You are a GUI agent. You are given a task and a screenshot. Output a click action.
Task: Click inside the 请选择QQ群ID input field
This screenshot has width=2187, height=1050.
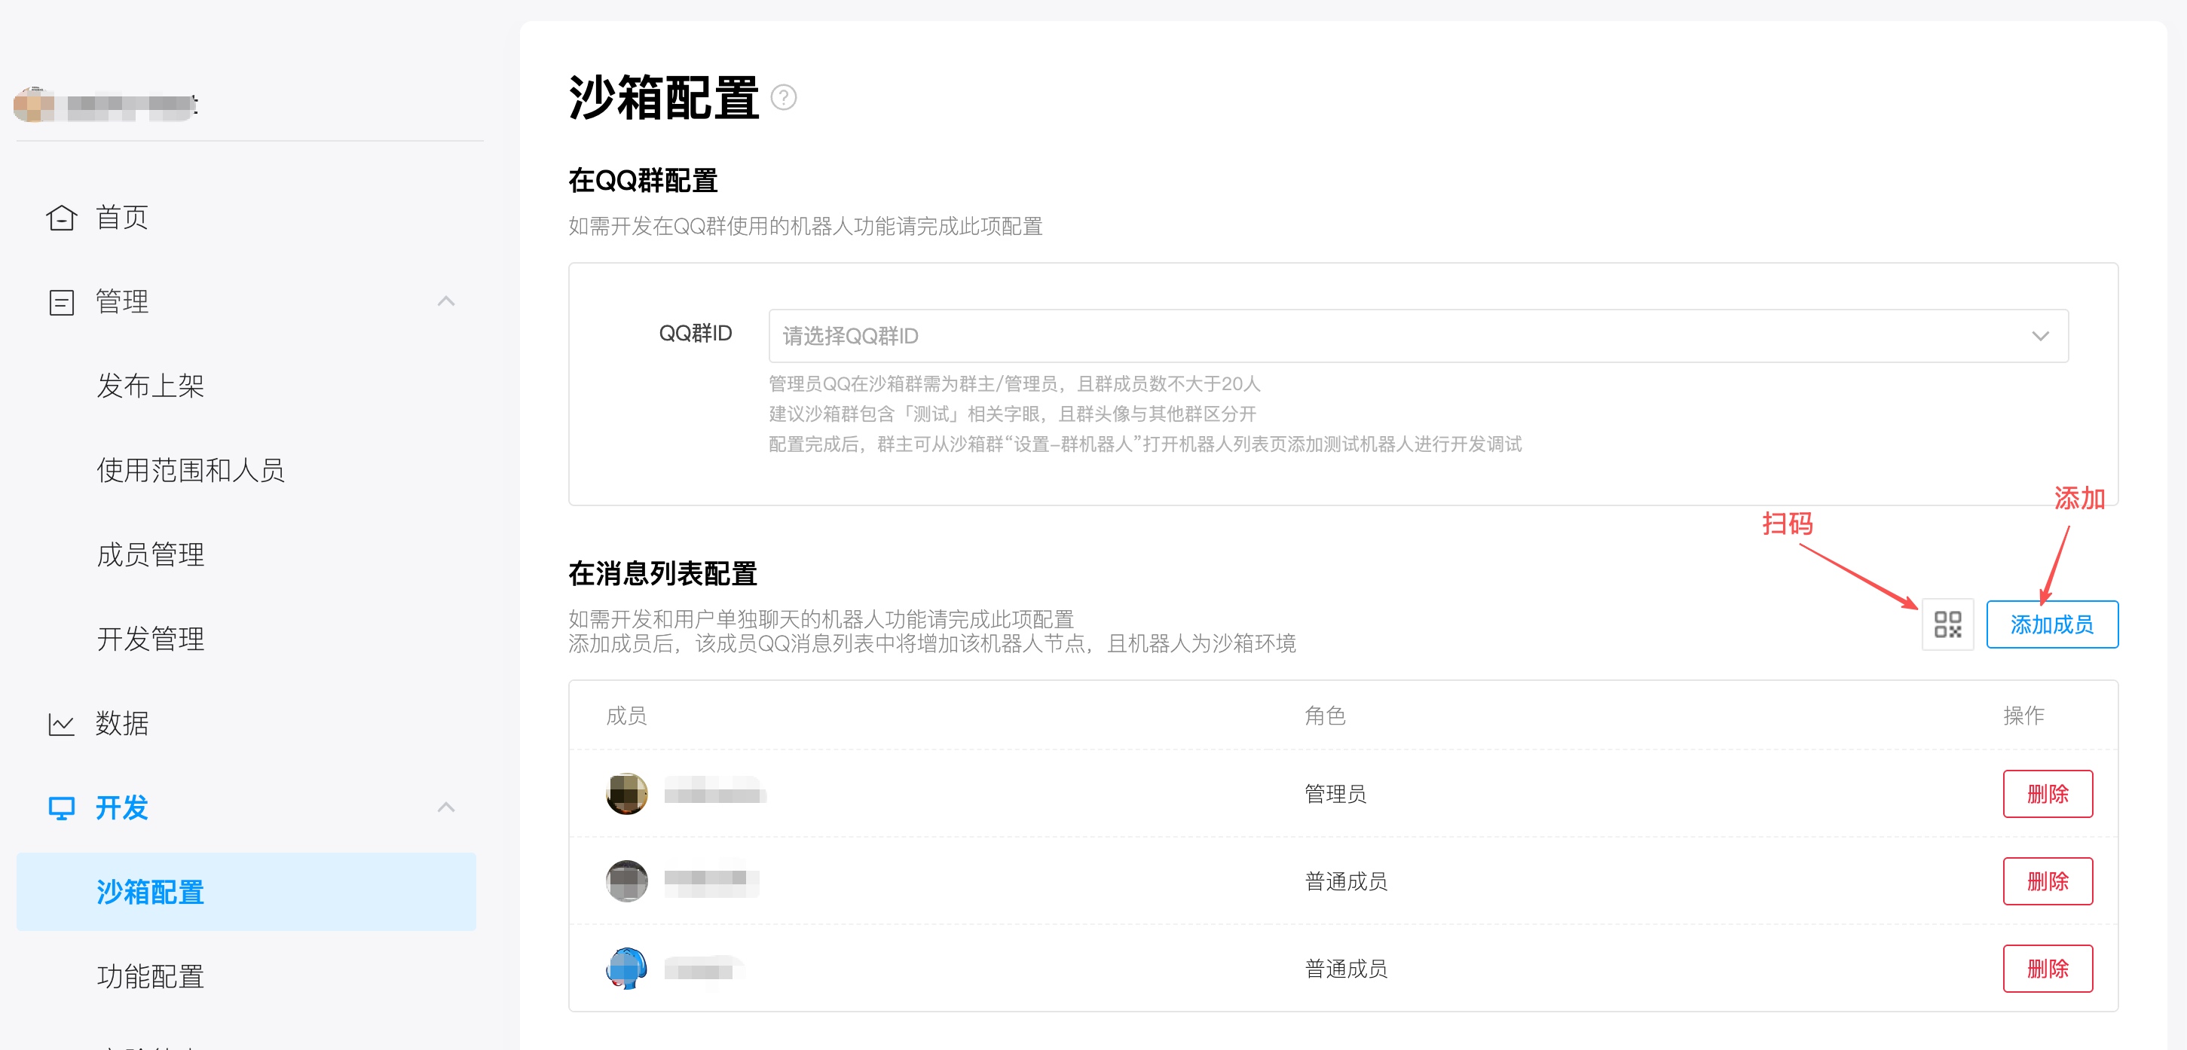pyautogui.click(x=1019, y=335)
